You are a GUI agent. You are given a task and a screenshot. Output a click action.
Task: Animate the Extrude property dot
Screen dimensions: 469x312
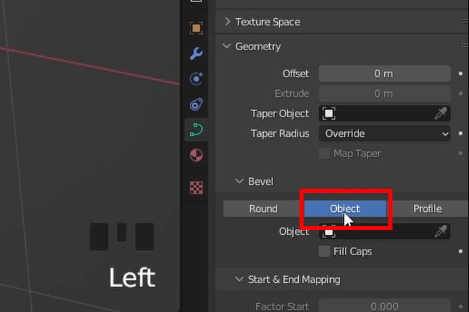[461, 93]
